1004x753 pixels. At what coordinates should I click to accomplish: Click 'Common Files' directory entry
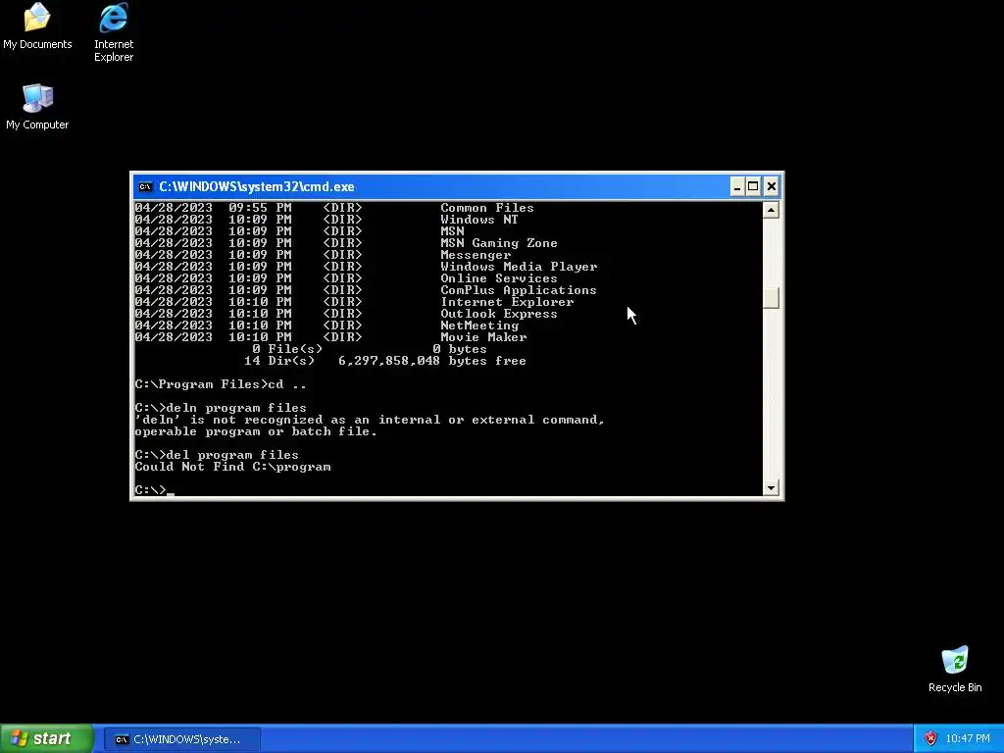coord(486,208)
